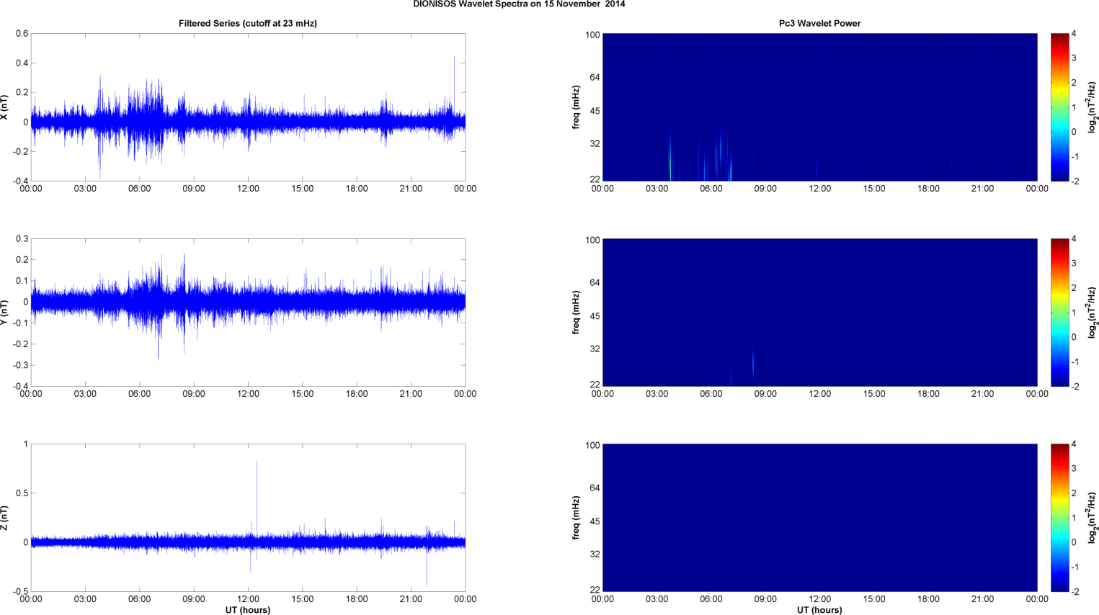Select the Y component filtered time series plot

[248, 313]
